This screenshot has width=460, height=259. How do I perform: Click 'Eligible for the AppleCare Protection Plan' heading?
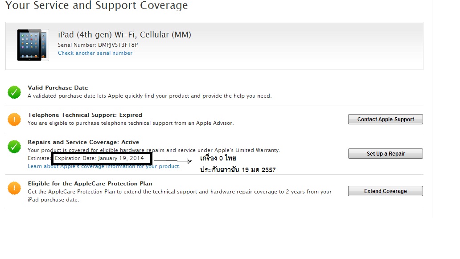pos(90,184)
